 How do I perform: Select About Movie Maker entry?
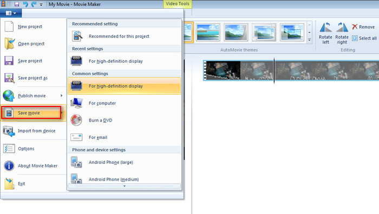point(34,166)
